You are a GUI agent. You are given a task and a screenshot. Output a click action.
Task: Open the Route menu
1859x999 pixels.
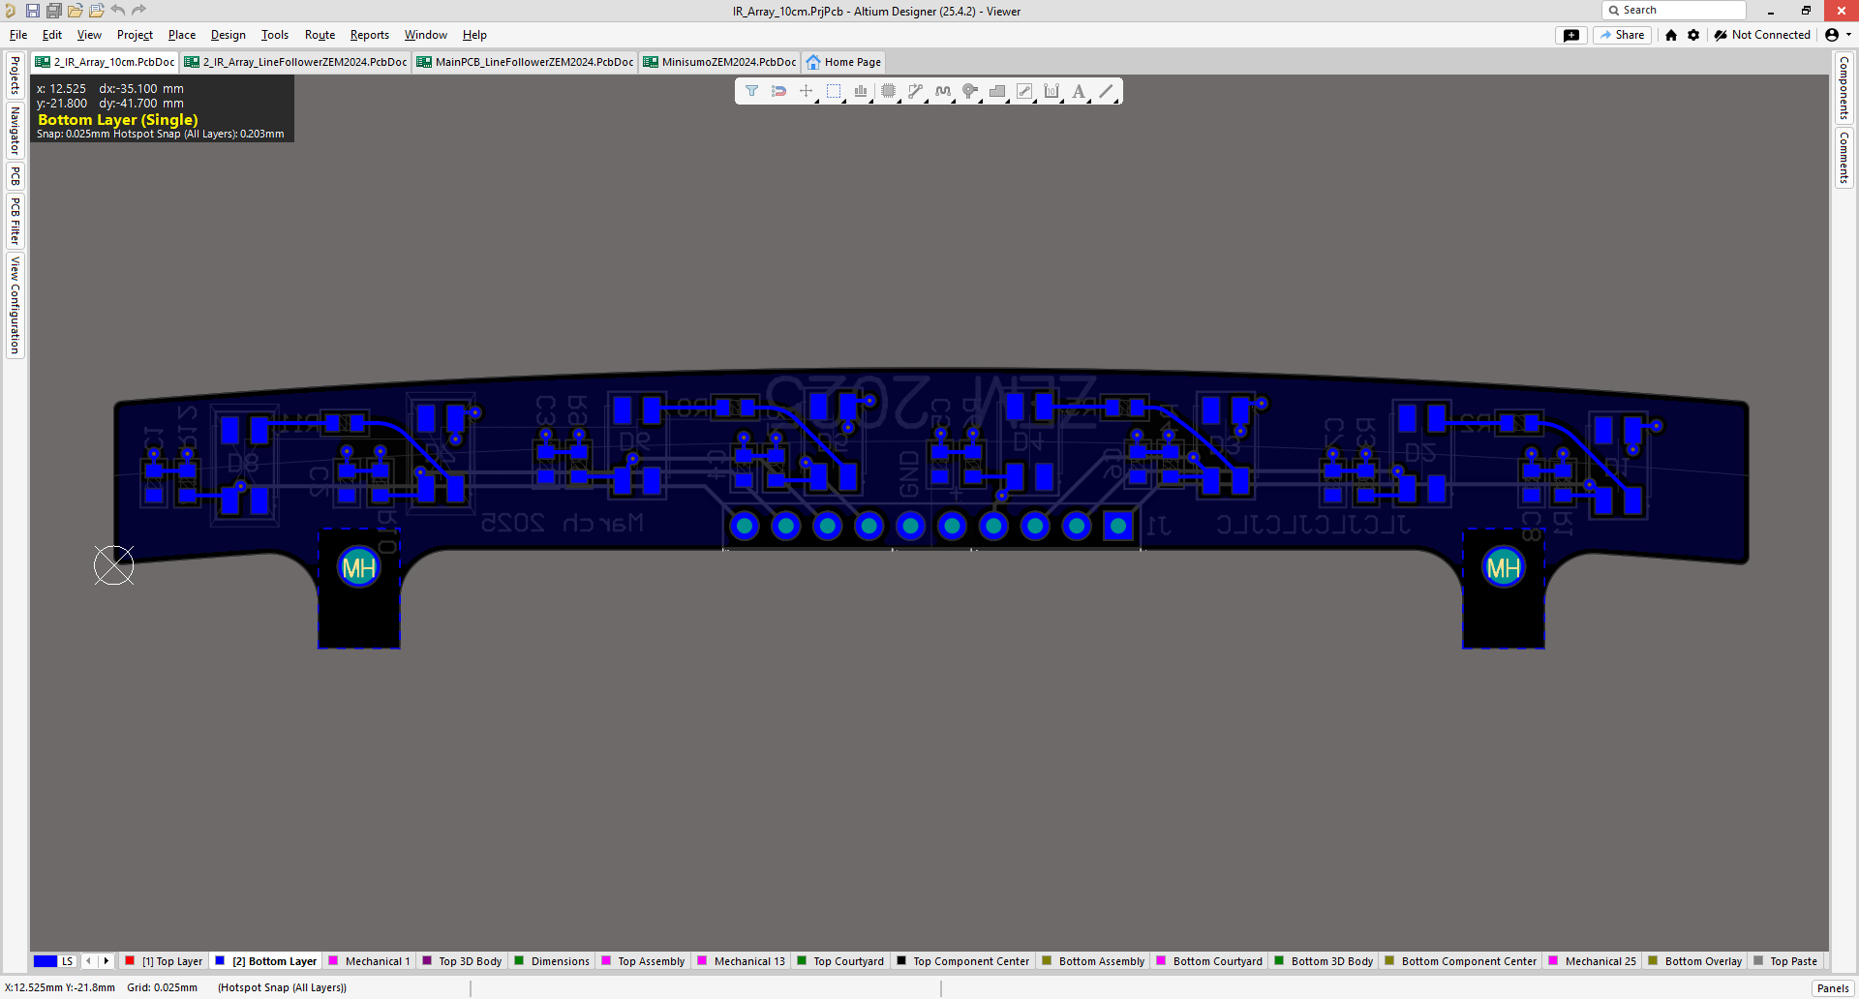(320, 35)
